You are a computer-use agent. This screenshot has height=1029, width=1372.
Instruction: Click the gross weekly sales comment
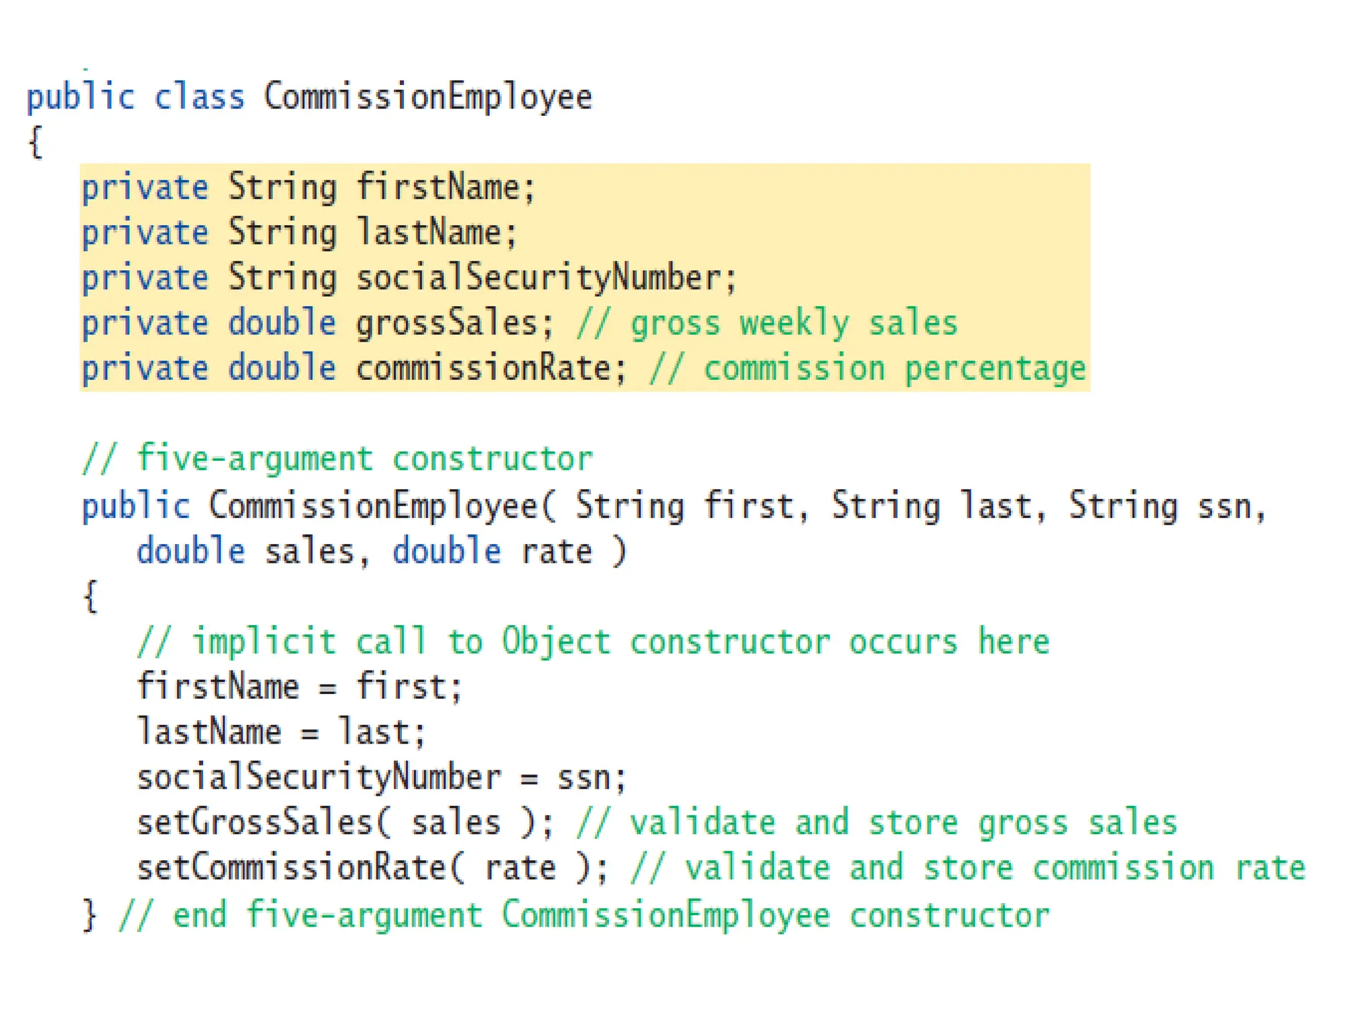(767, 324)
